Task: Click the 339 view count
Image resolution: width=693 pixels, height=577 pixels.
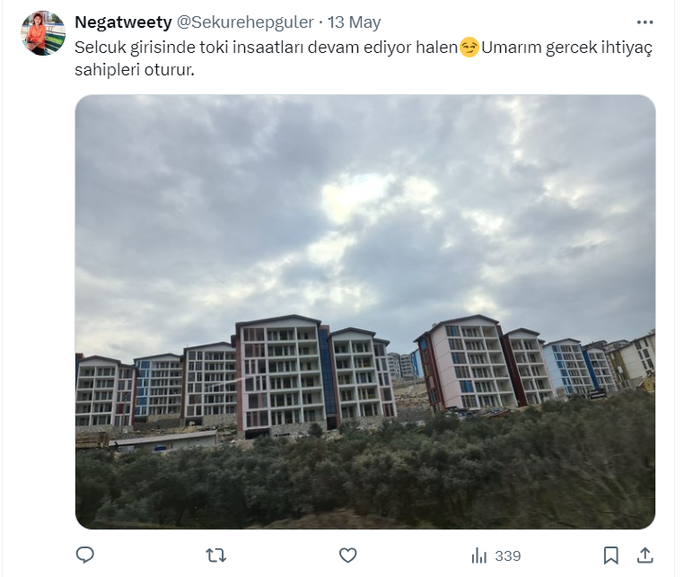Action: pos(508,555)
